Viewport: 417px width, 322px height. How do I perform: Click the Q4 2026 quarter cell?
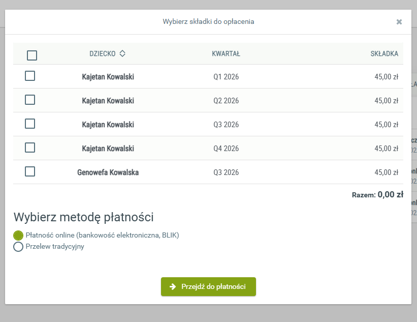(226, 149)
